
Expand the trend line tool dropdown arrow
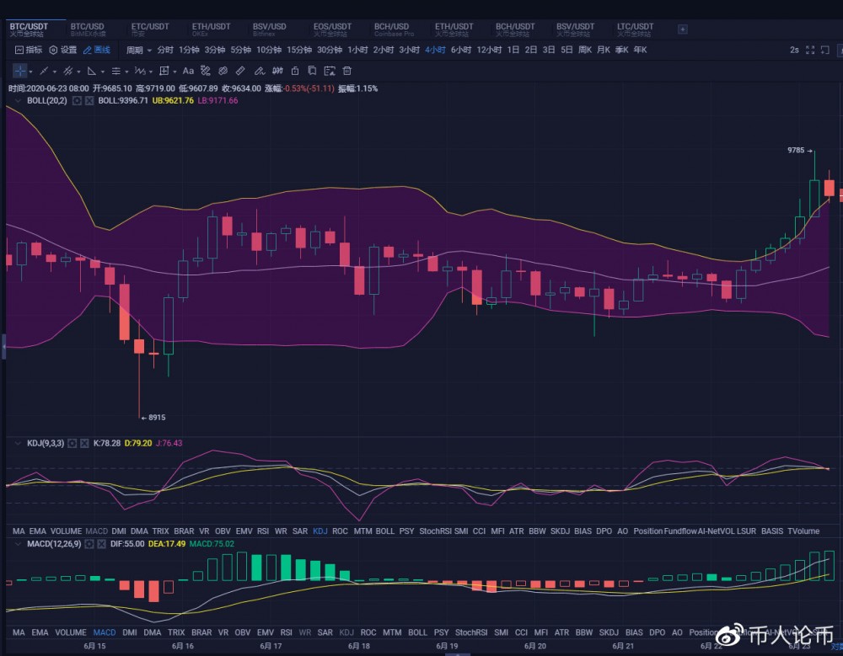click(x=56, y=71)
